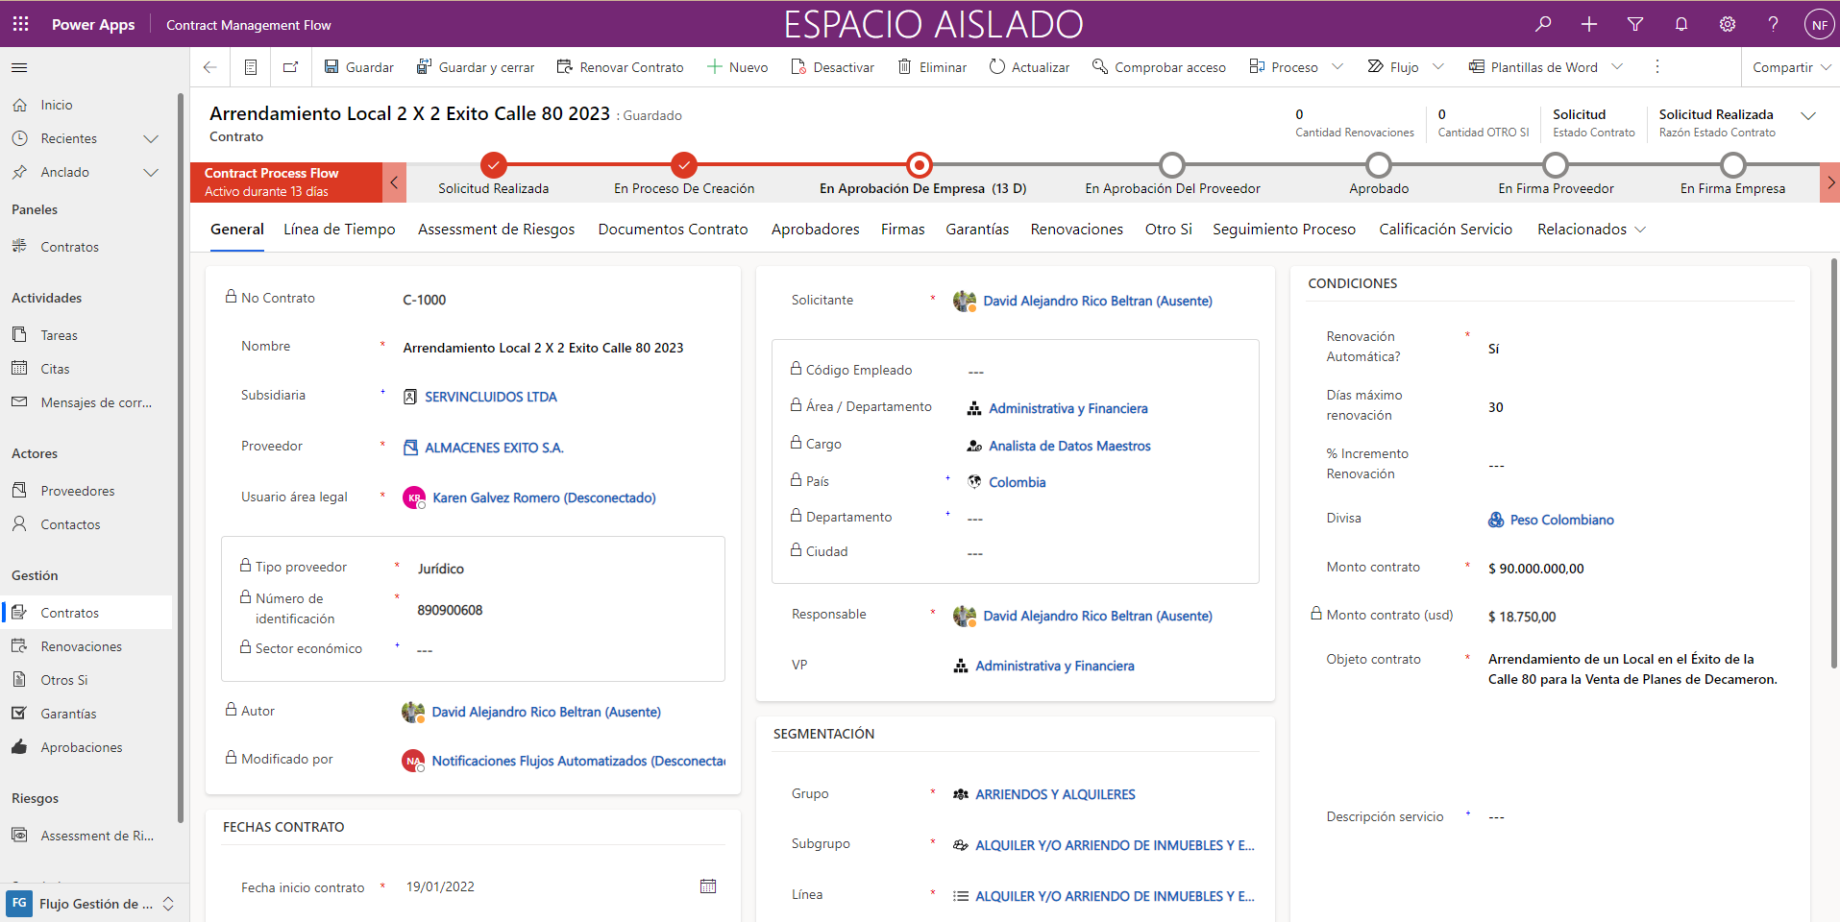Viewport: 1840px width, 922px height.
Task: Click the search magnifier icon in header
Action: [1543, 24]
